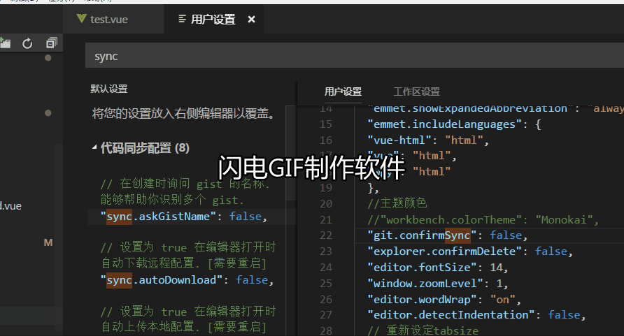Click line number 22 in the gutter
The image size is (624, 336).
pos(326,235)
